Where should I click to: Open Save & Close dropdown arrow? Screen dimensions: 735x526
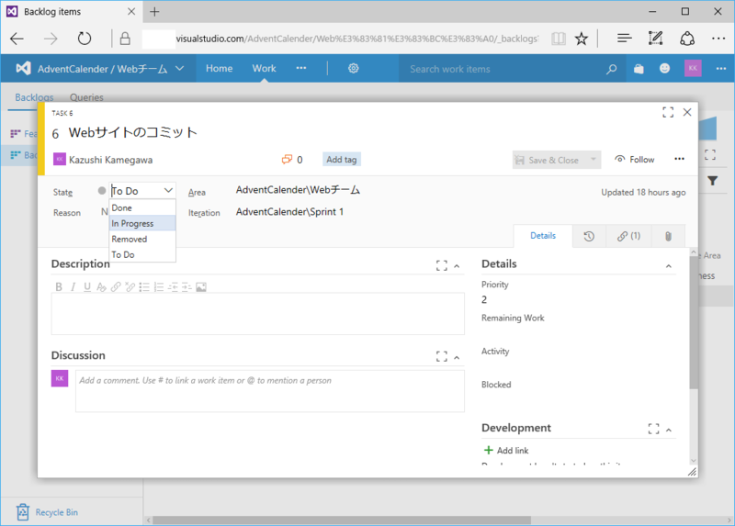tap(593, 160)
